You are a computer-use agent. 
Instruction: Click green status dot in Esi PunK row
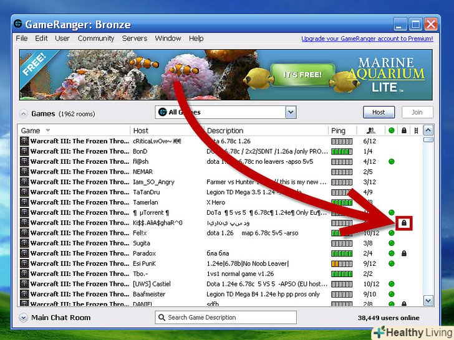pyautogui.click(x=392, y=263)
